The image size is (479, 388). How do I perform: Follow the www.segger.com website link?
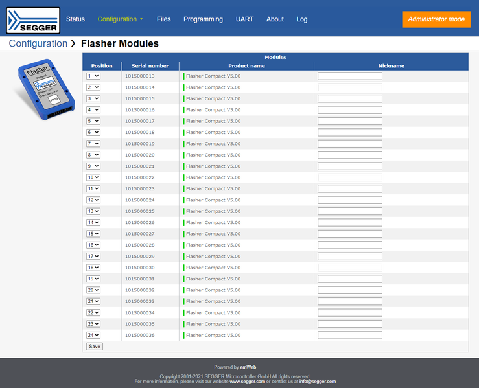point(247,382)
